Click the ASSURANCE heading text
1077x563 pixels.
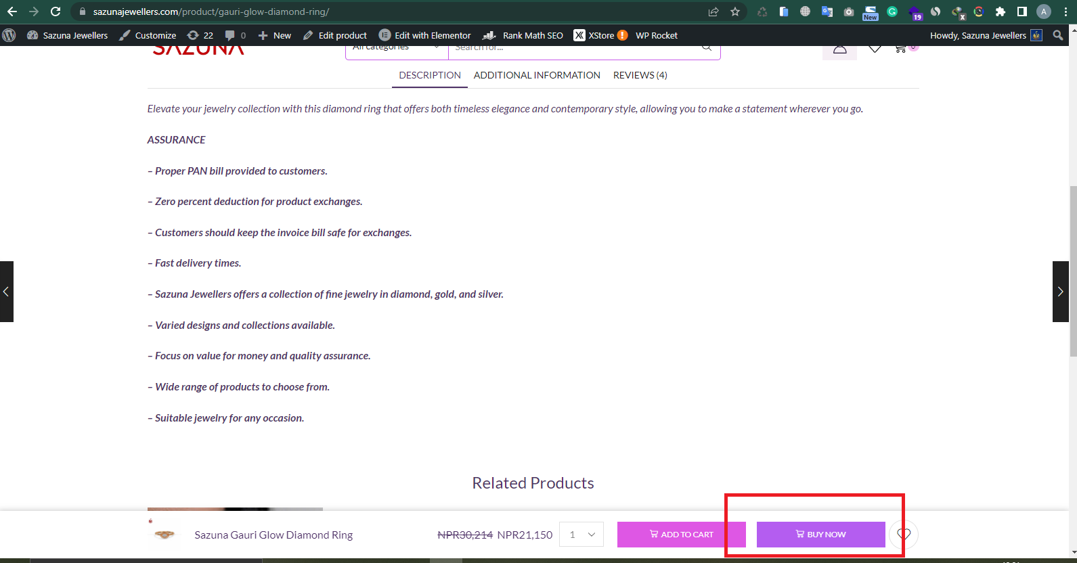tap(177, 140)
